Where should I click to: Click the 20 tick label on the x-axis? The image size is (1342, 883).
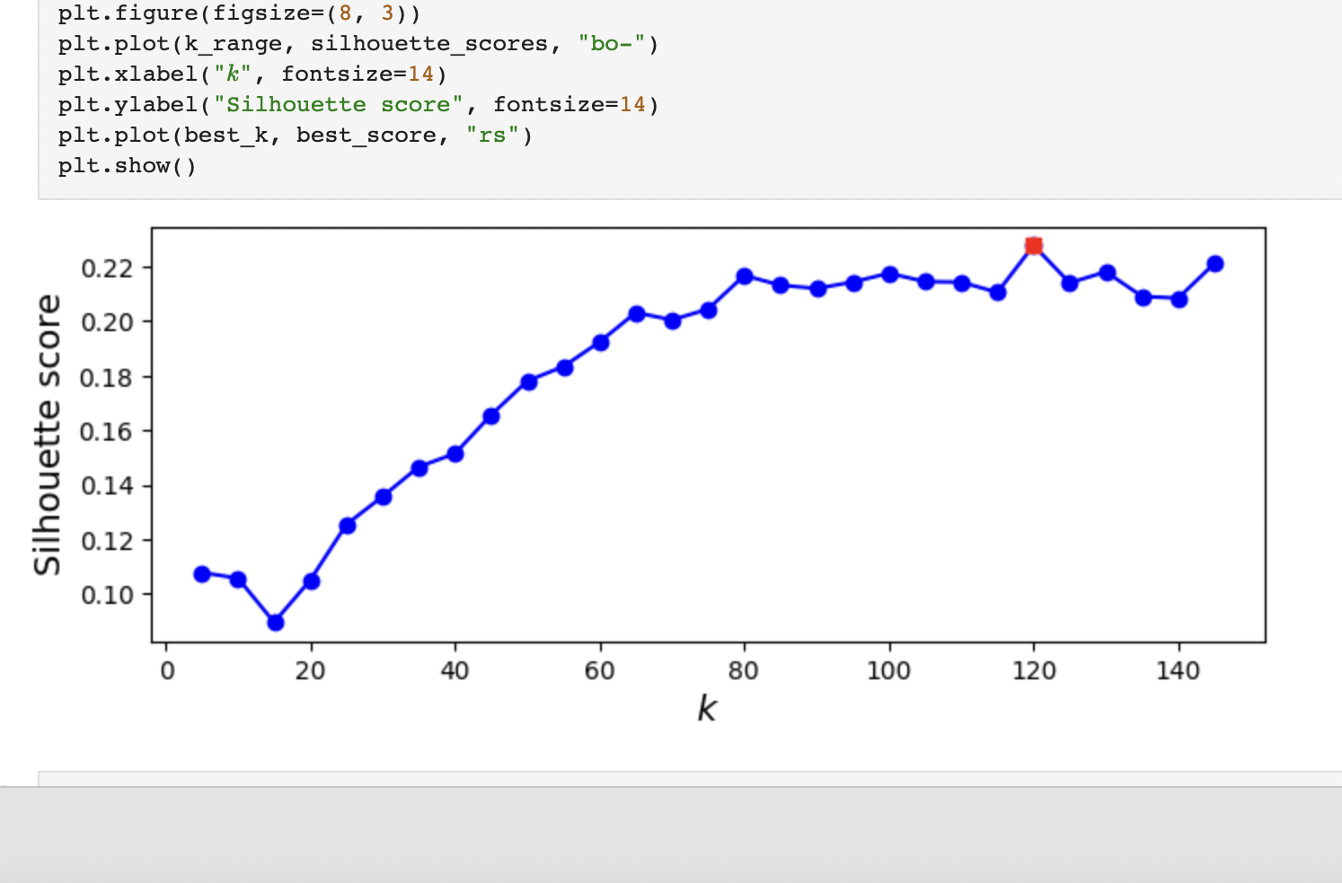tap(311, 670)
